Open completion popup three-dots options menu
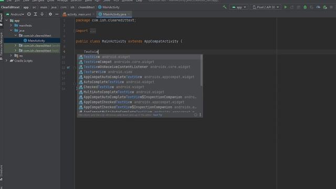 click(x=200, y=115)
